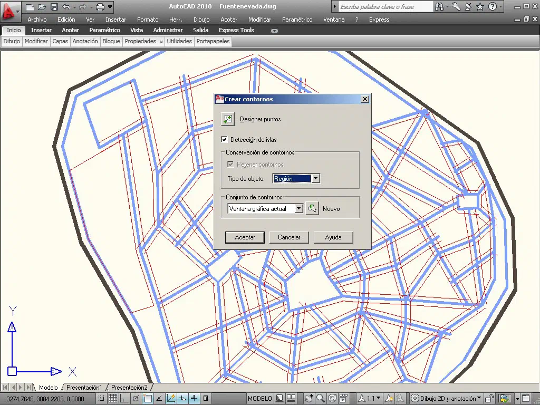Click the search keyword input field
The width and height of the screenshot is (540, 405).
[385, 6]
